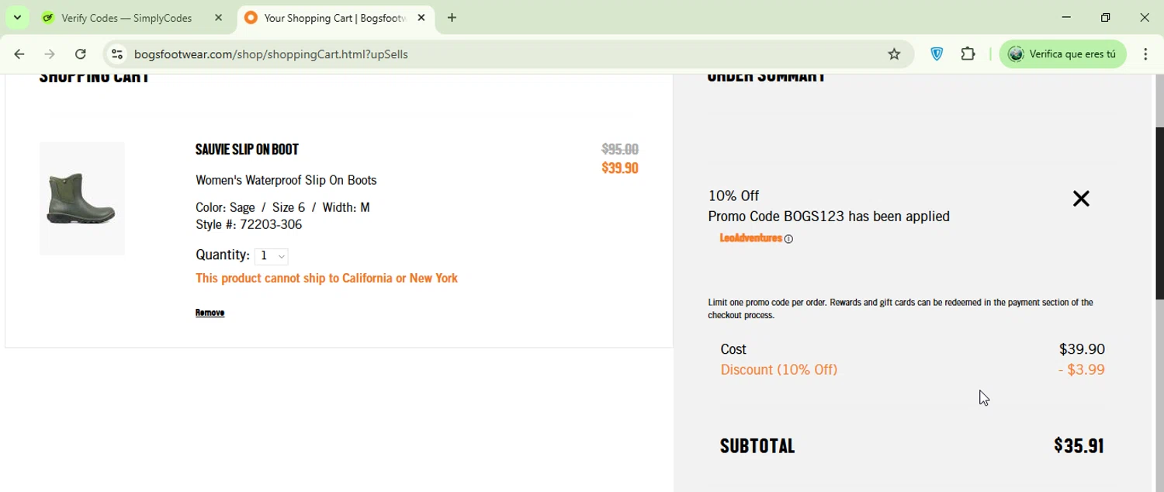This screenshot has height=492, width=1164.
Task: Click Women's Waterproof Slip On Boots text
Action: coord(286,180)
